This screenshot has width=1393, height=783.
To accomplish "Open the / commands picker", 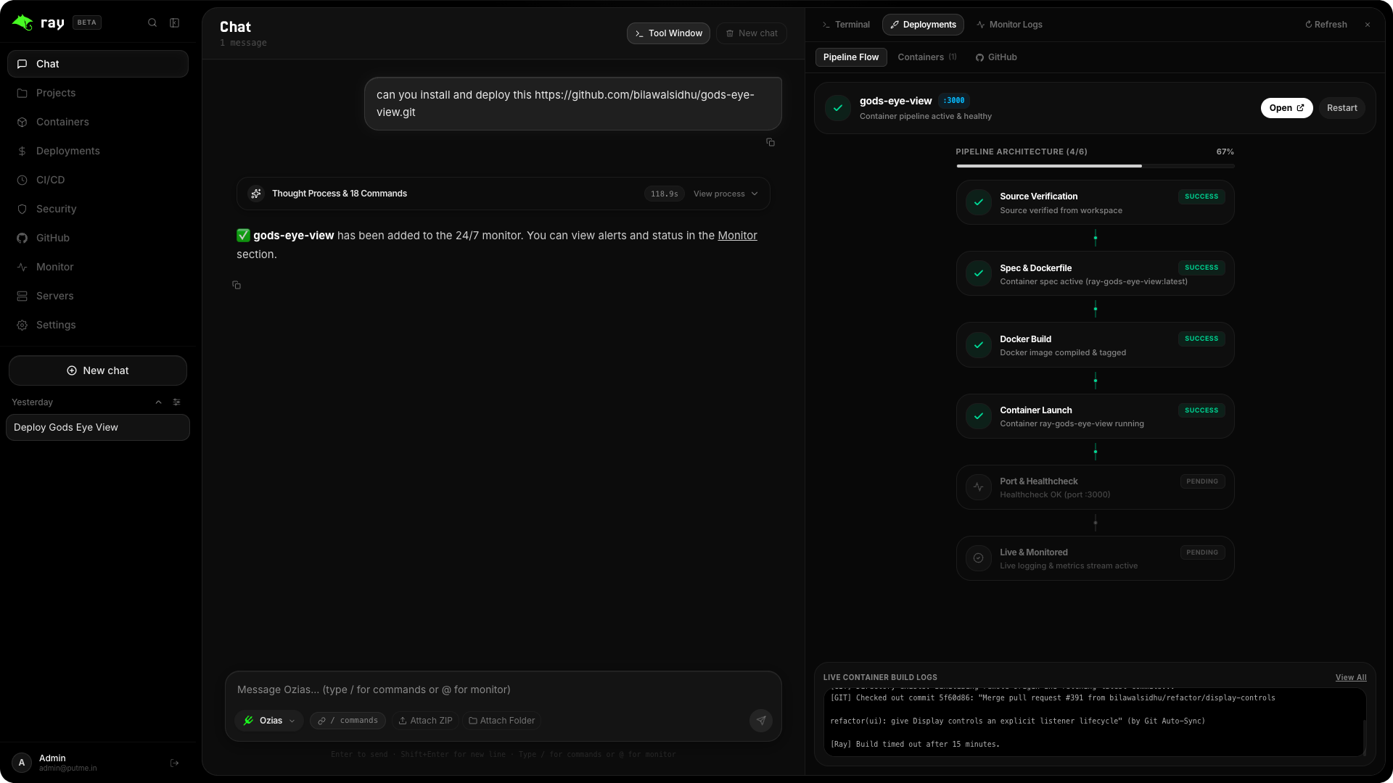I will [348, 721].
